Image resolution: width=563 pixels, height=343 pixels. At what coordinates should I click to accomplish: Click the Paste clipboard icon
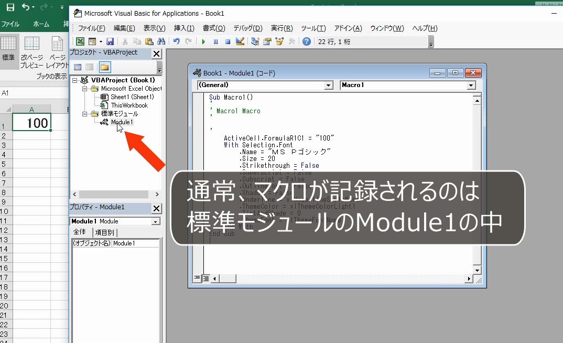(149, 41)
